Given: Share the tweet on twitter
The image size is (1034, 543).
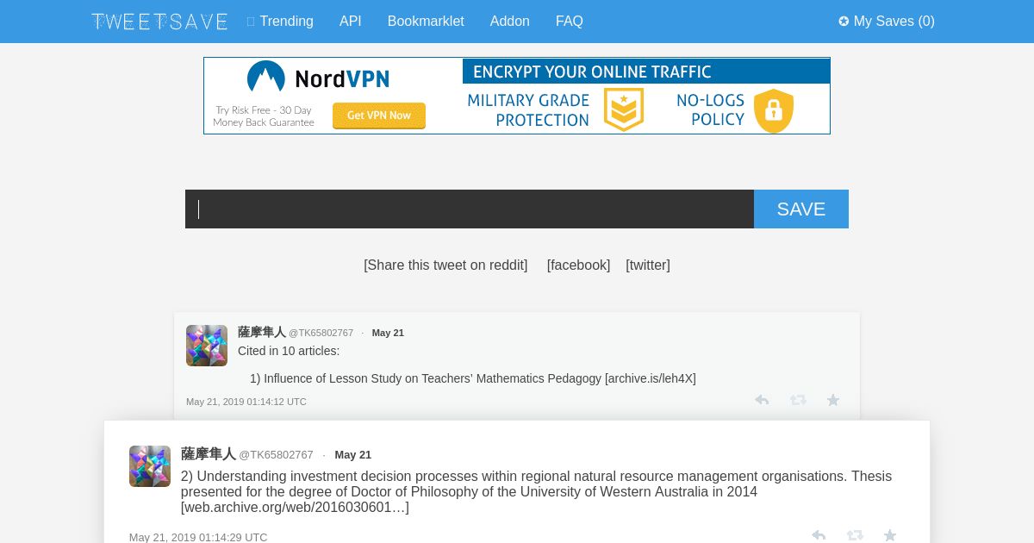Looking at the screenshot, I should [x=648, y=265].
